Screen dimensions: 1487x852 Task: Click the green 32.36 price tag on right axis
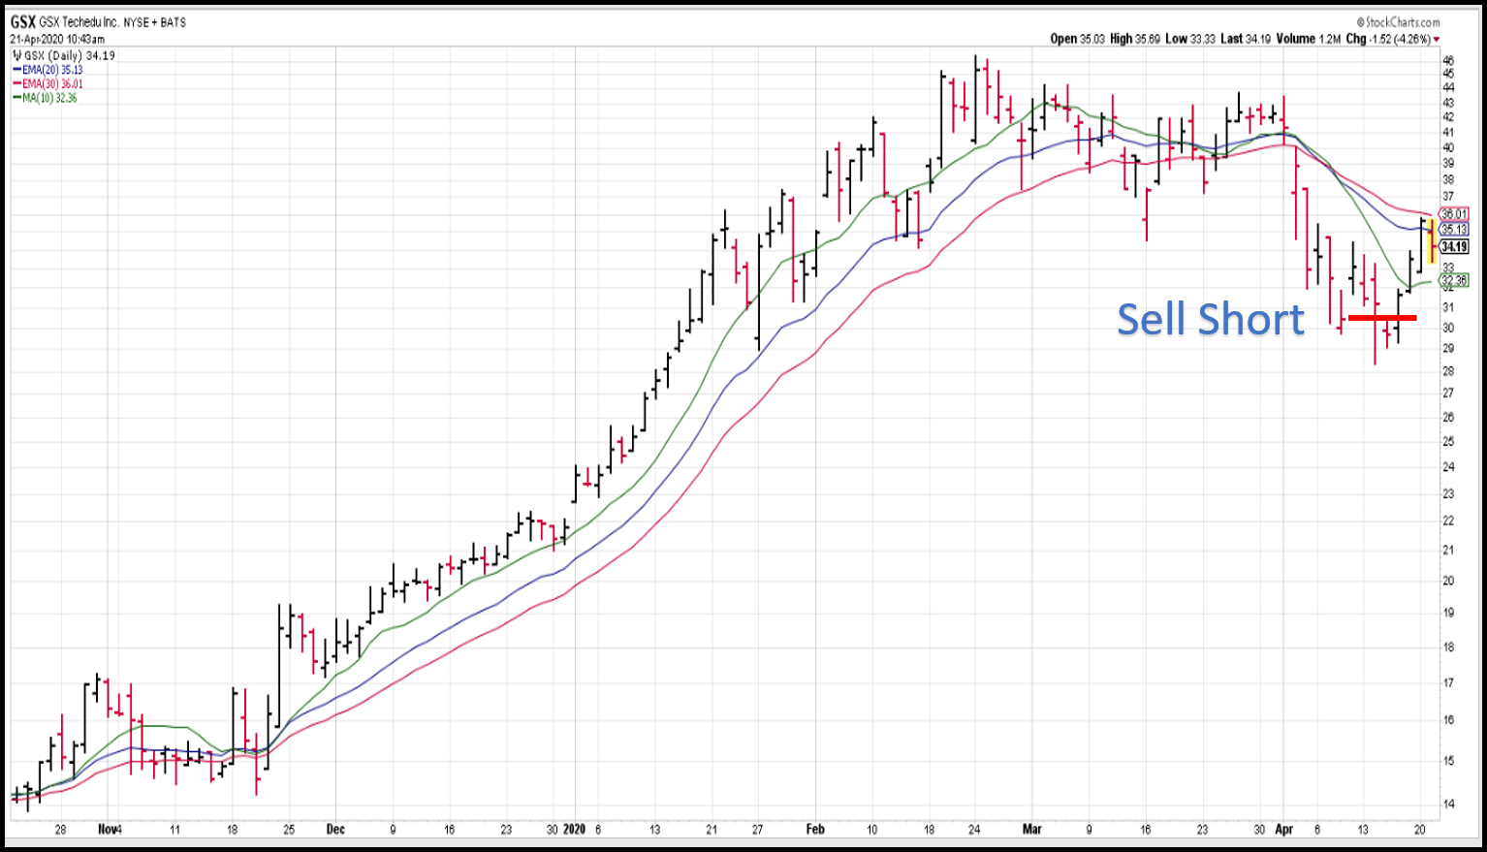1454,281
